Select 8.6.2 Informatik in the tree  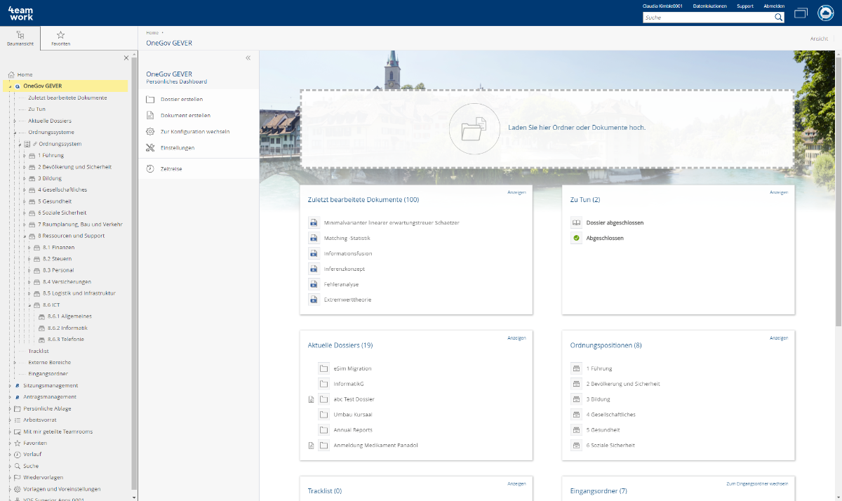(67, 328)
